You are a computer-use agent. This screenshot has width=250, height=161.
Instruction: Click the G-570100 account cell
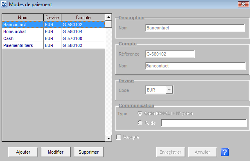83,38
